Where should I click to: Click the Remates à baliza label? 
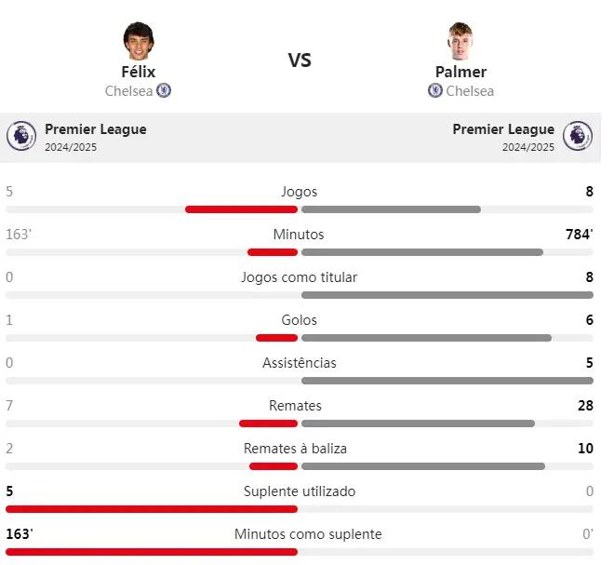point(295,449)
